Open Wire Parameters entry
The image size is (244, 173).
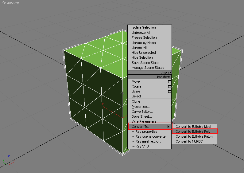coord(149,121)
